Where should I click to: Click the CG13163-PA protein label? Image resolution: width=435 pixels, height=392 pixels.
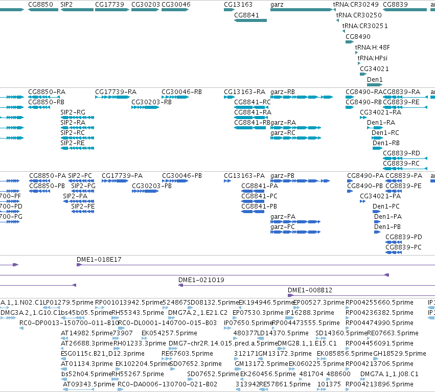point(244,176)
